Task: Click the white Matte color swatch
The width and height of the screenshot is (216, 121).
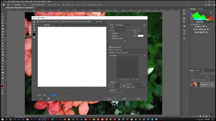Action: (x=140, y=36)
